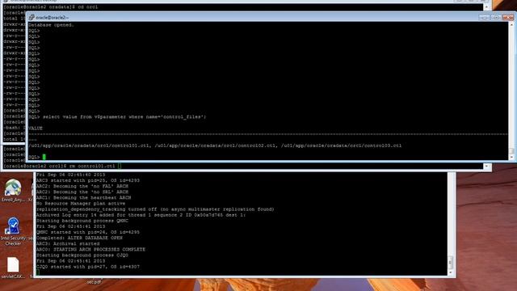Click the down scroll arrow of alert log window
The width and height of the screenshot is (517, 291).
[x=451, y=272]
